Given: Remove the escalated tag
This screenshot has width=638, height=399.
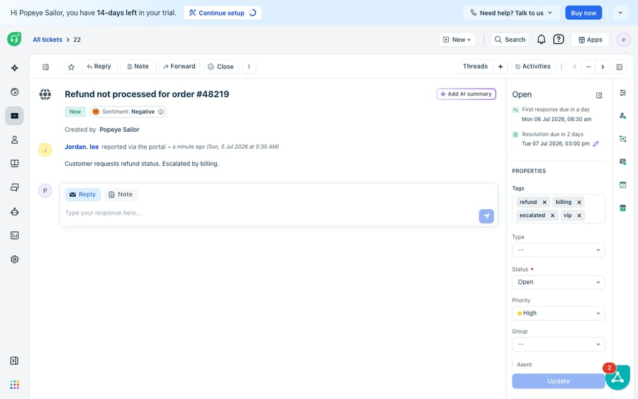Looking at the screenshot, I should click(552, 215).
